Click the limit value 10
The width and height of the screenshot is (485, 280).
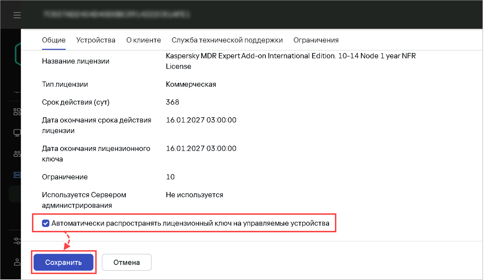point(170,177)
